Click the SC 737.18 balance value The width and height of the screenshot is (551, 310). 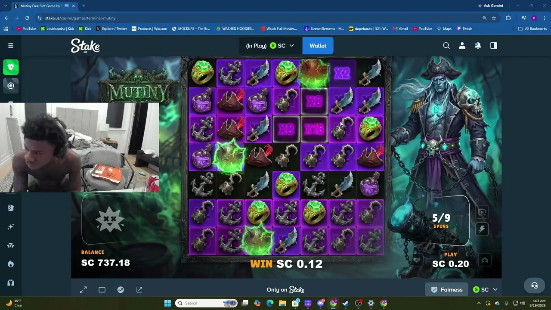[x=105, y=263]
